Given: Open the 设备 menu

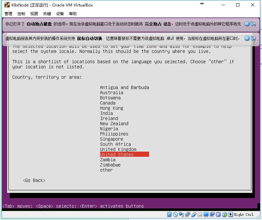Looking at the screenshot, I should (x=60, y=14).
